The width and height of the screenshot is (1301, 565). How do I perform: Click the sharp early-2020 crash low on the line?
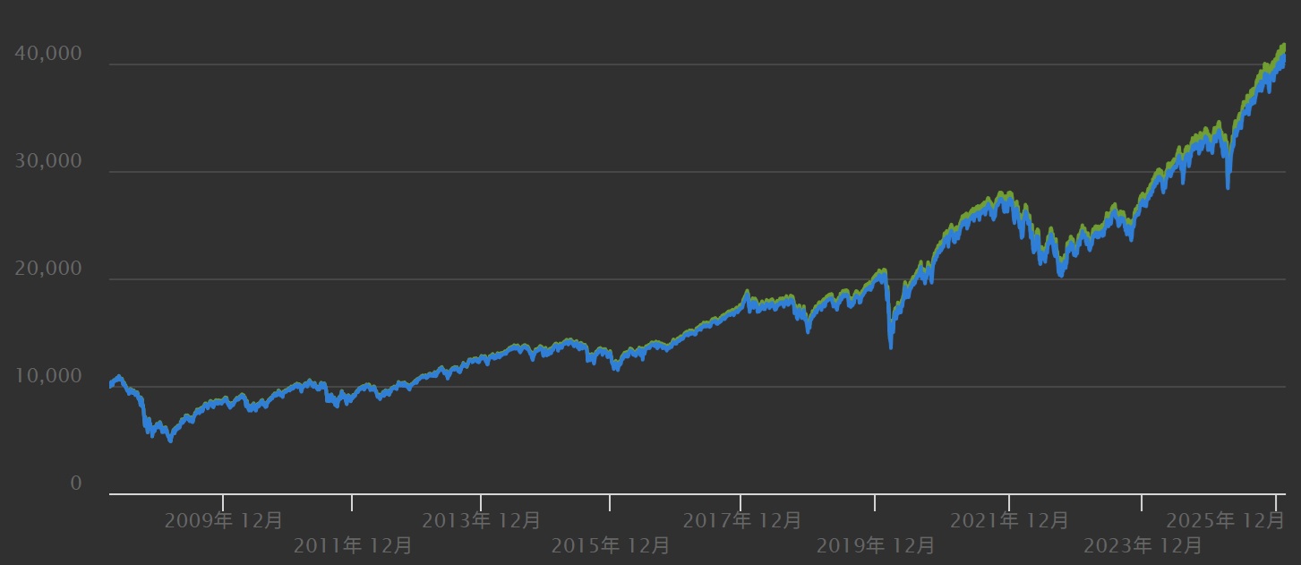[x=890, y=347]
